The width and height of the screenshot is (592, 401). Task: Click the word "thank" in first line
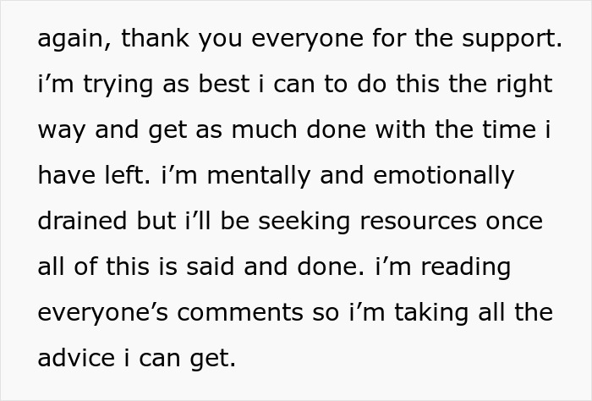coord(155,38)
